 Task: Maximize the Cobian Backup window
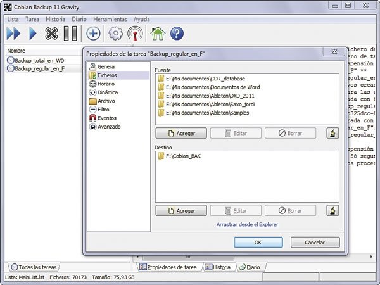point(348,5)
